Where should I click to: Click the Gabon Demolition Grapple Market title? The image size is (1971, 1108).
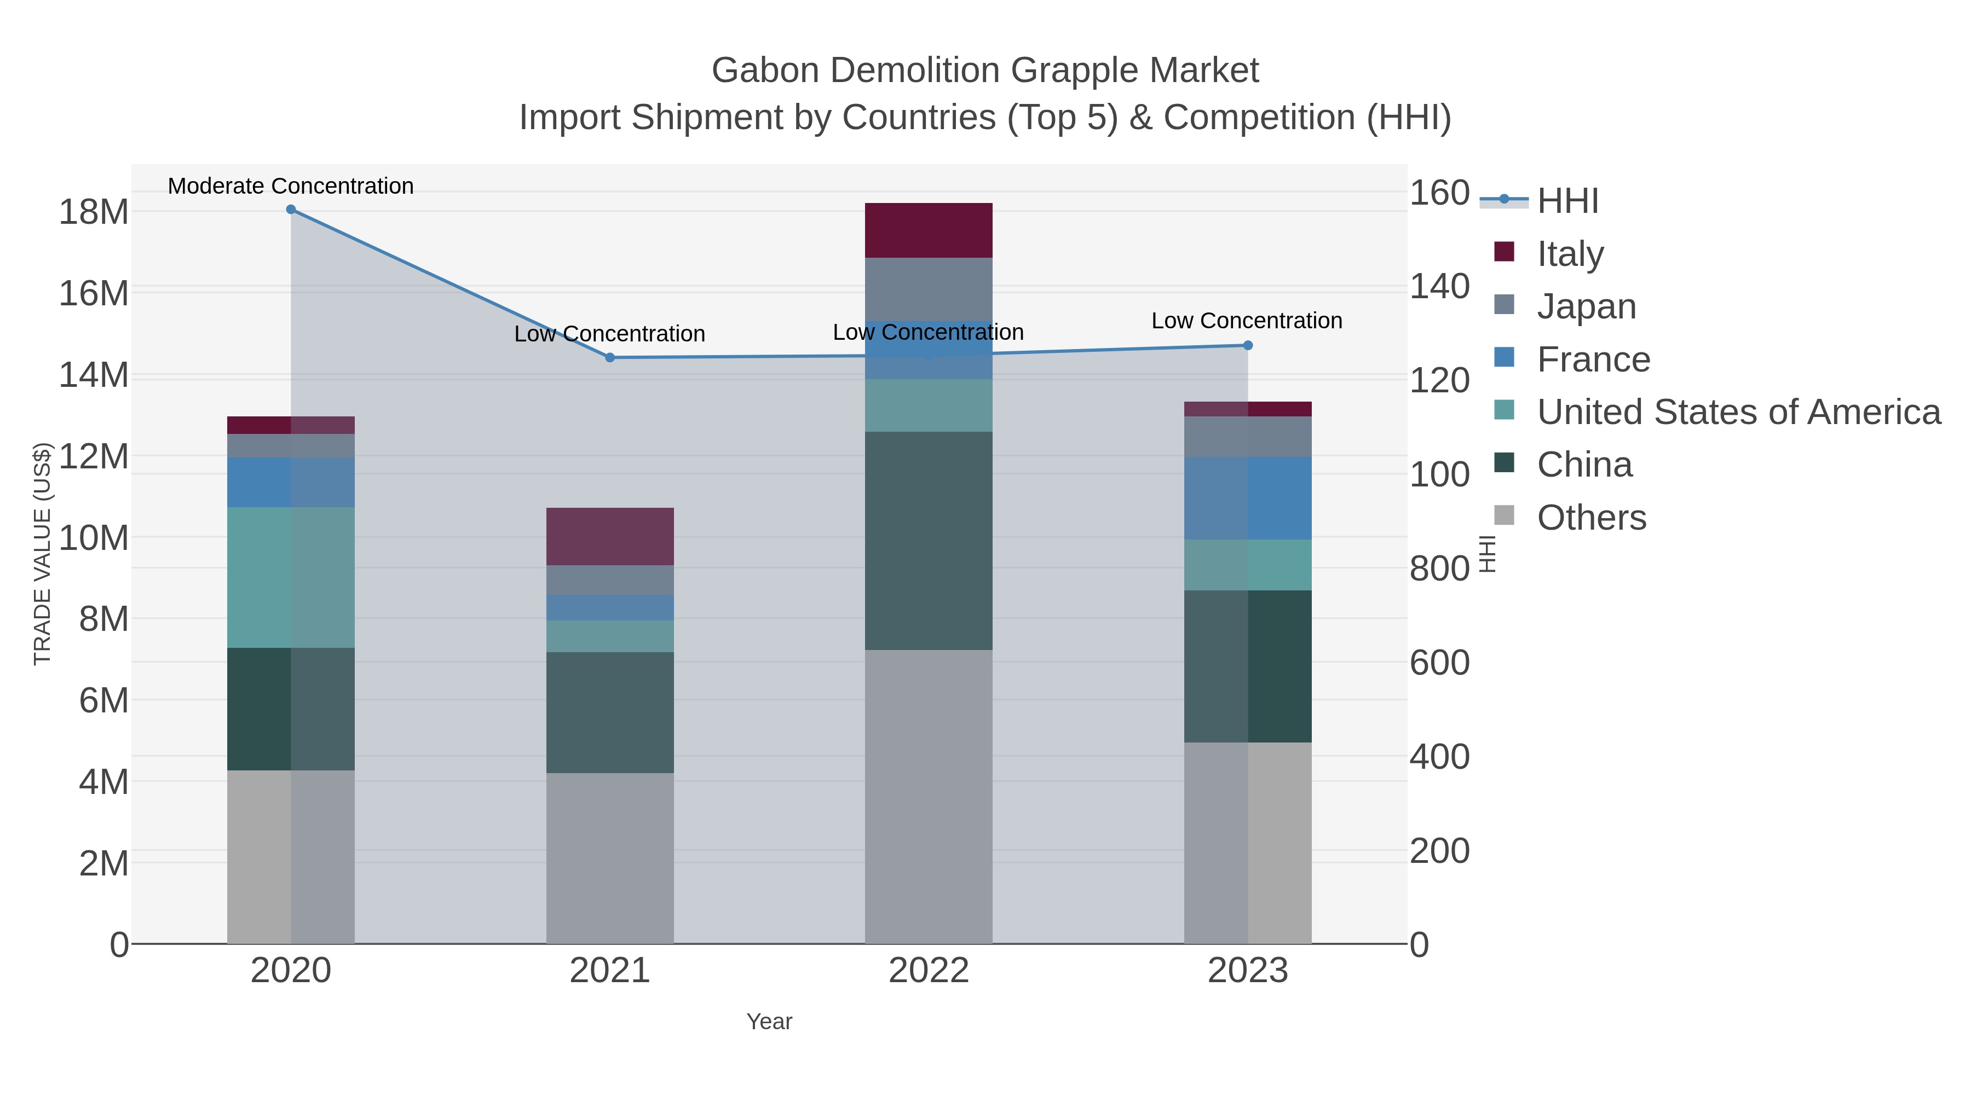click(985, 71)
